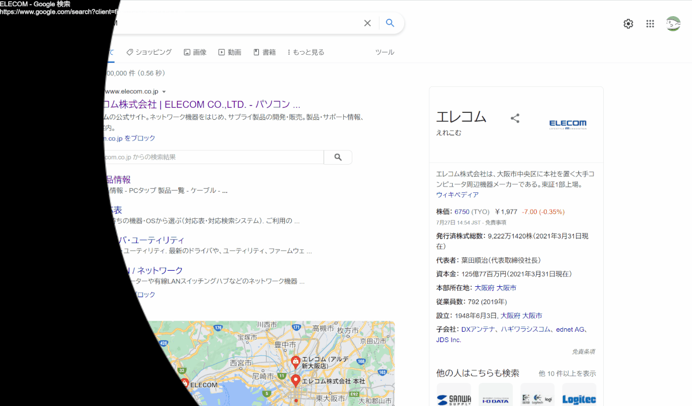
Task: Click エレコム (アルデ新大阪店) map pin
Action: click(295, 363)
